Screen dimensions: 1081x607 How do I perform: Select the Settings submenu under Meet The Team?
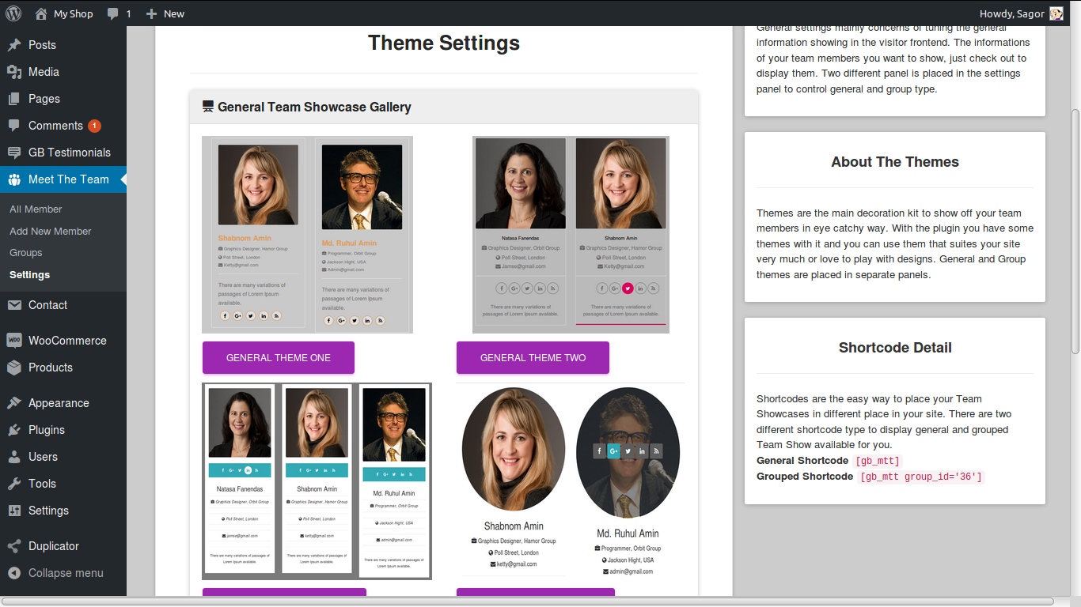pos(29,275)
